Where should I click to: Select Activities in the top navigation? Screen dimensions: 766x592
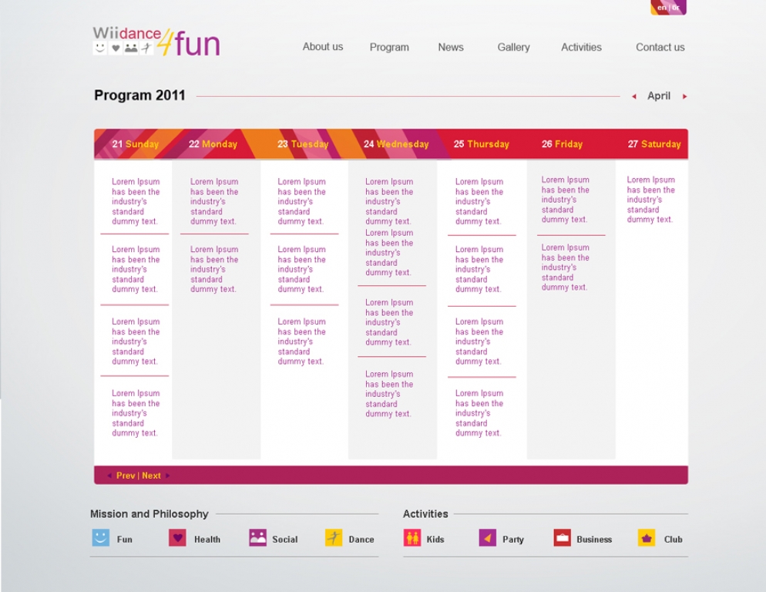coord(581,47)
